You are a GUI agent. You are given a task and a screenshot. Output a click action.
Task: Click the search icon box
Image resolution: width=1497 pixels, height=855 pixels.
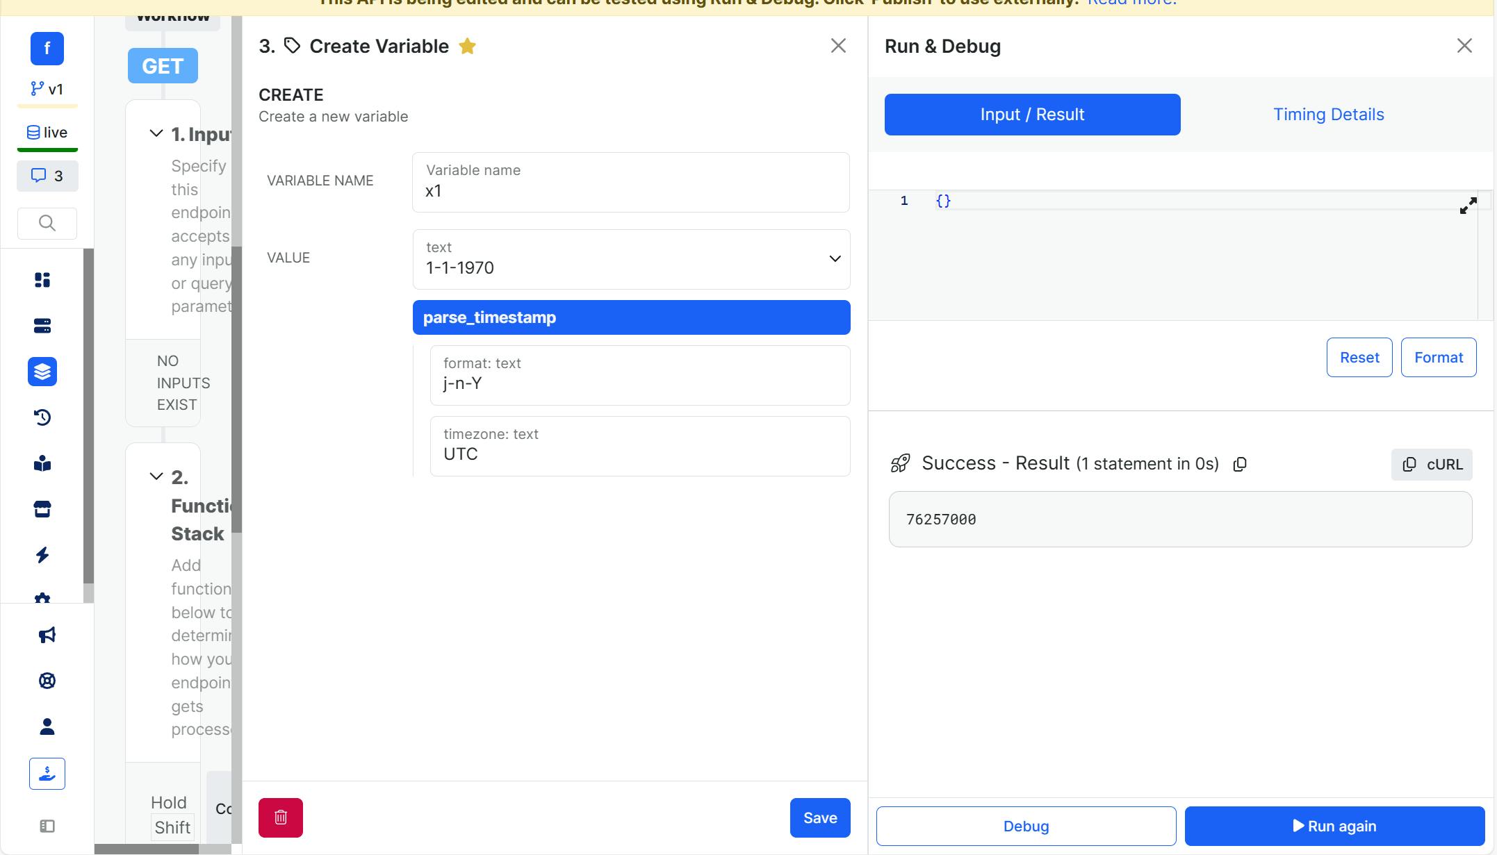[47, 223]
